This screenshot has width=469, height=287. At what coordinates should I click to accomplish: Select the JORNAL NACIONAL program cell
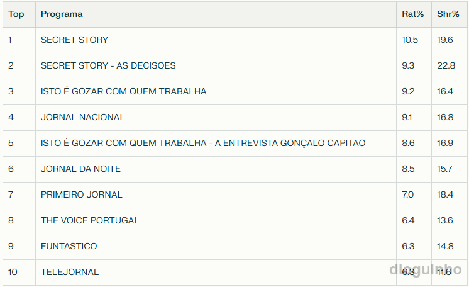[x=82, y=117]
